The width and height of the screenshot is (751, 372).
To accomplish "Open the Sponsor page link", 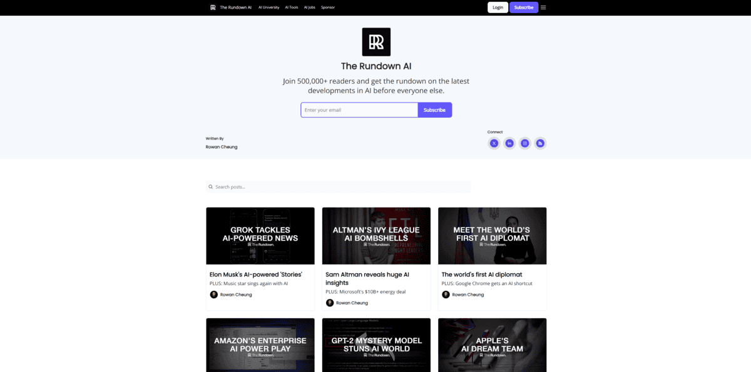I will (x=327, y=7).
